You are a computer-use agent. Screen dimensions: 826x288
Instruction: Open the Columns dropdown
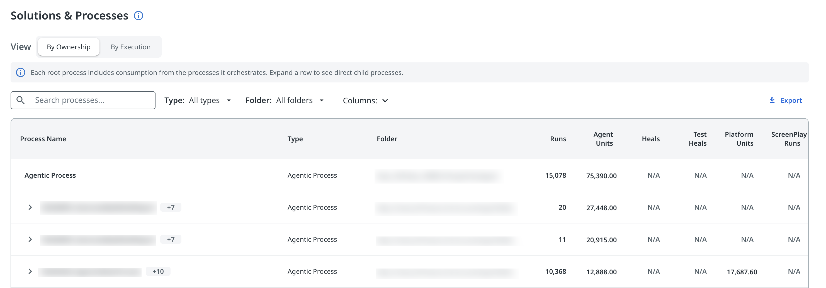tap(366, 101)
